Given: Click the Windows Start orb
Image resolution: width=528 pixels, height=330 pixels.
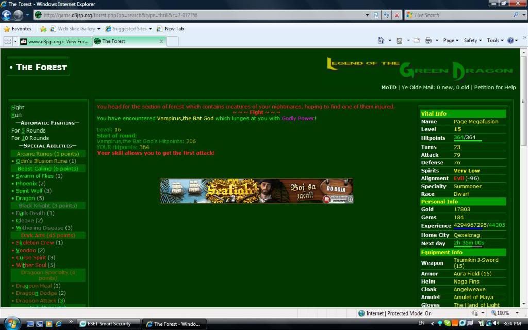Looking at the screenshot, I should (x=11, y=323).
